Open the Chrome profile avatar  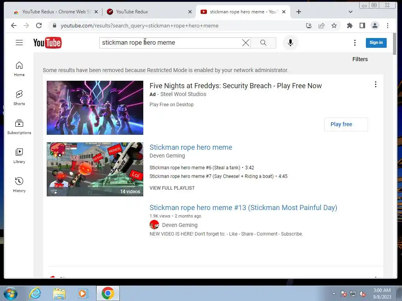375,25
